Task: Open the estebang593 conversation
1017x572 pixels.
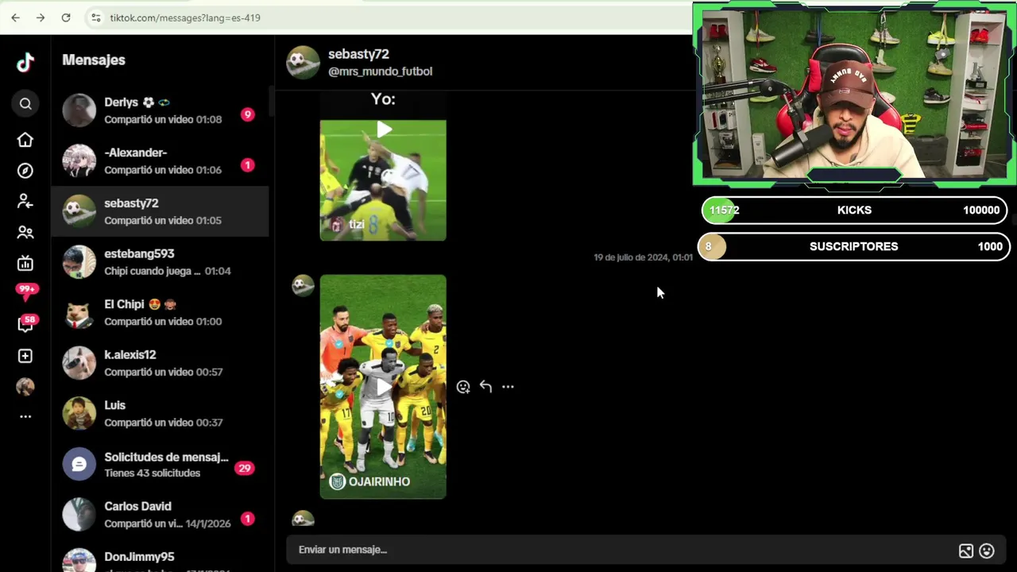Action: (x=160, y=262)
